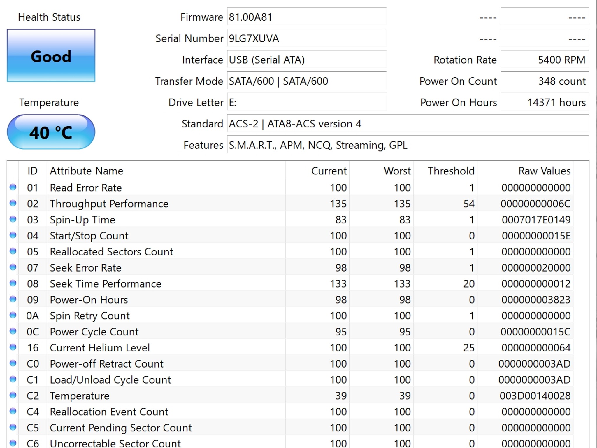Click status dot for Temperature attribute row
This screenshot has width=597, height=448.
click(13, 395)
